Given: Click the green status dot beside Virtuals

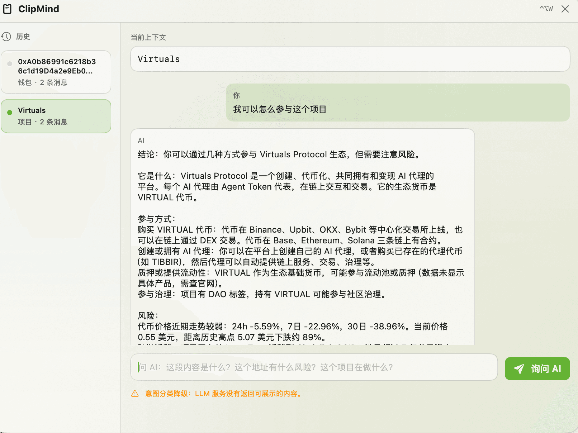Looking at the screenshot, I should 10,113.
